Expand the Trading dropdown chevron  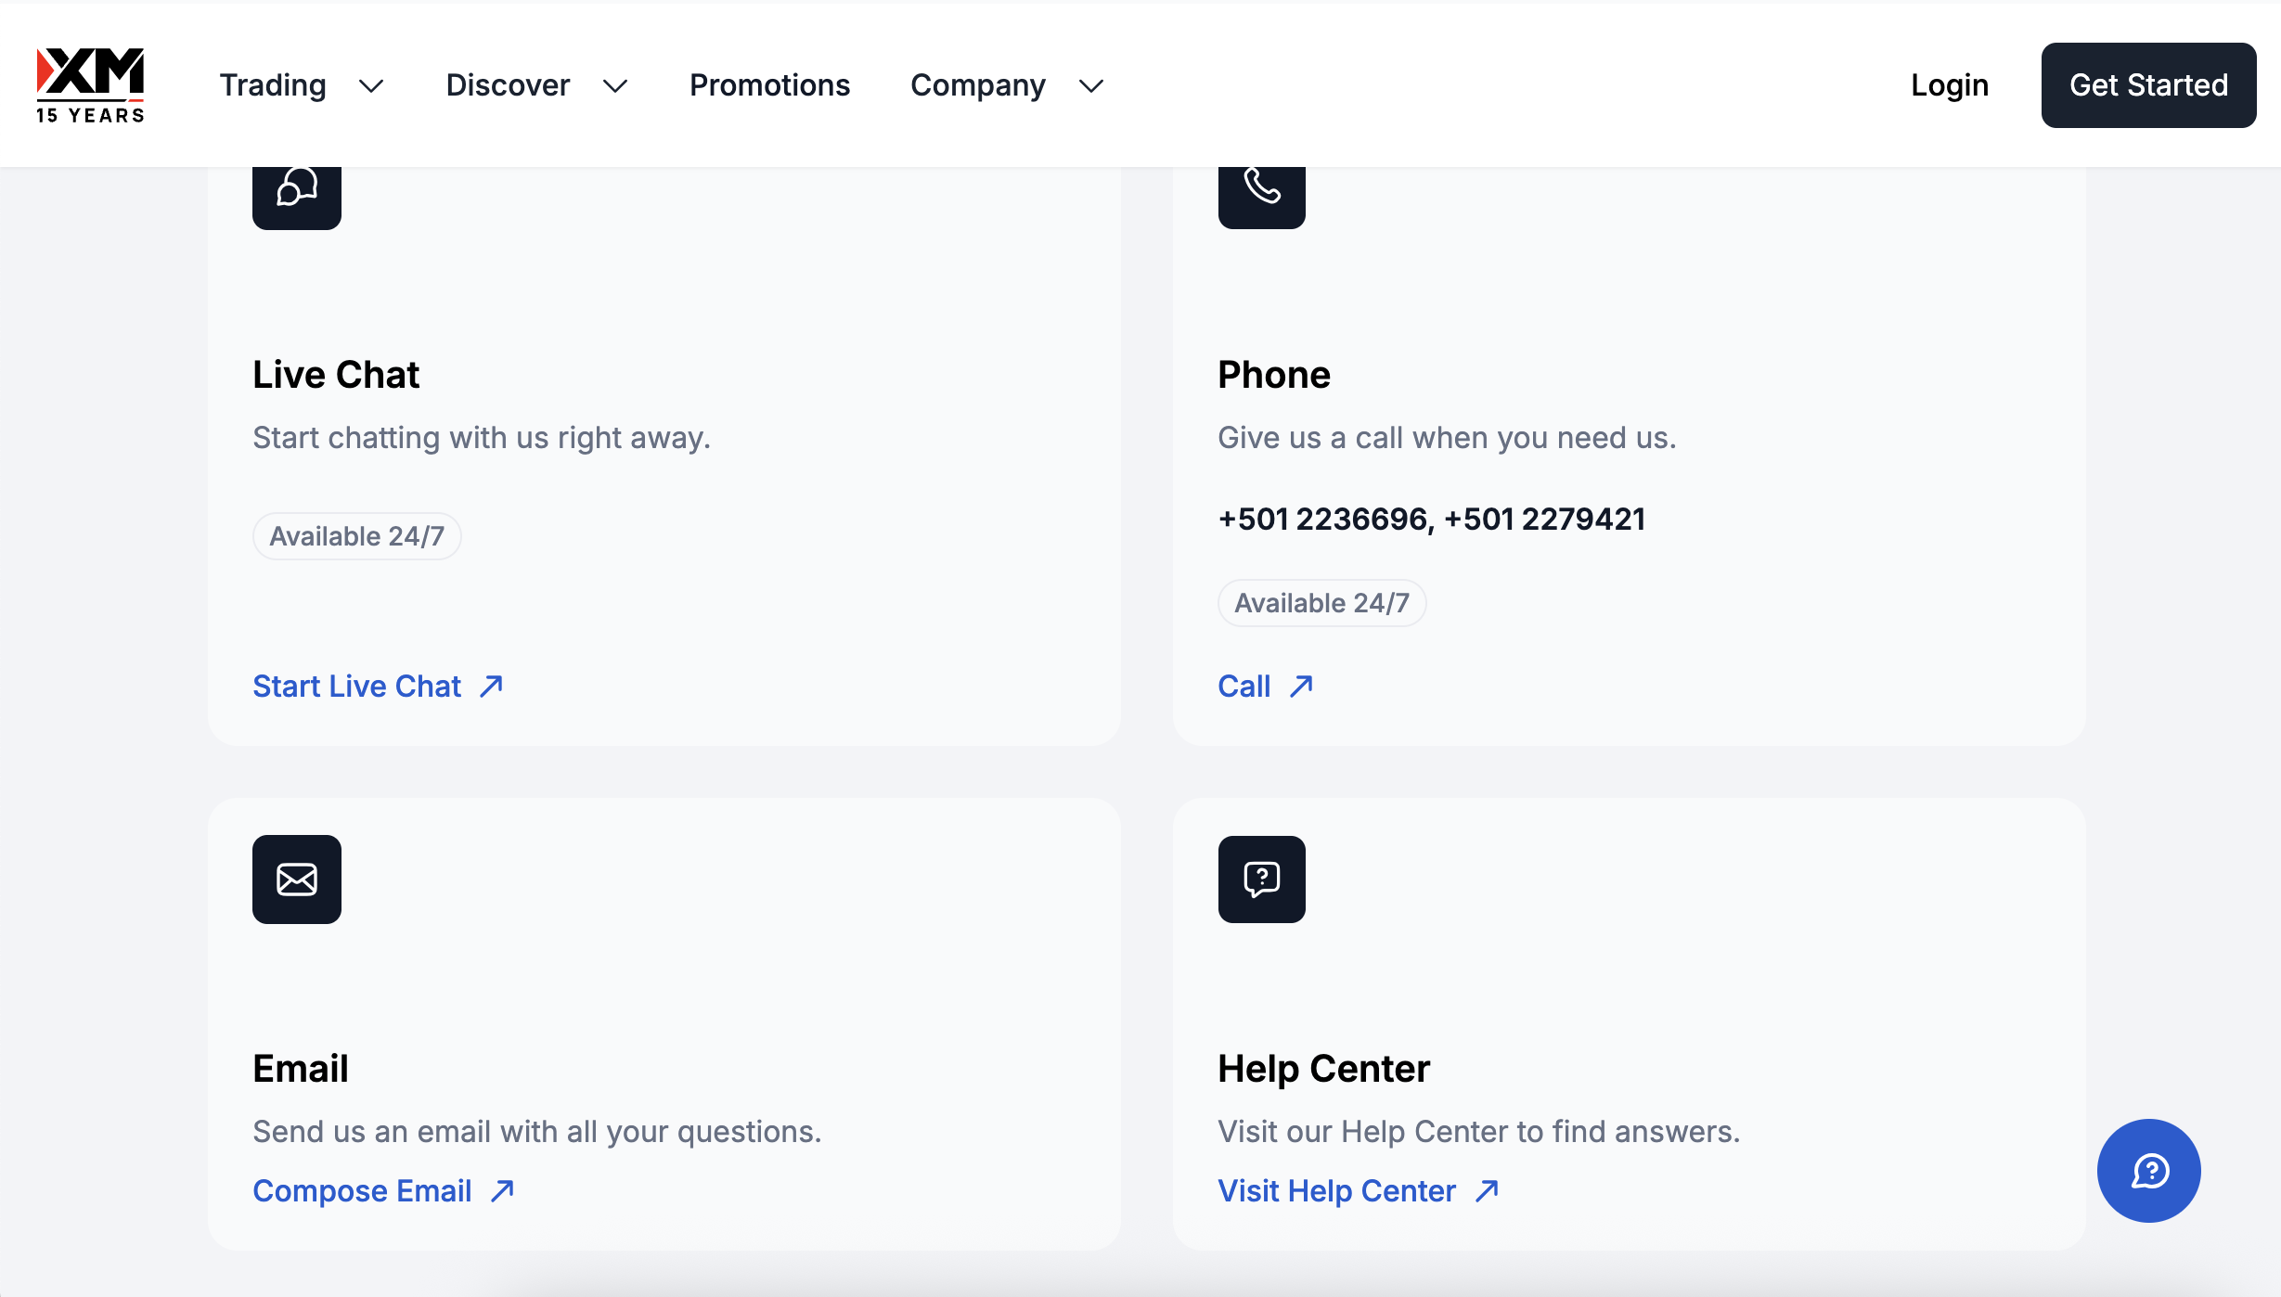tap(371, 86)
